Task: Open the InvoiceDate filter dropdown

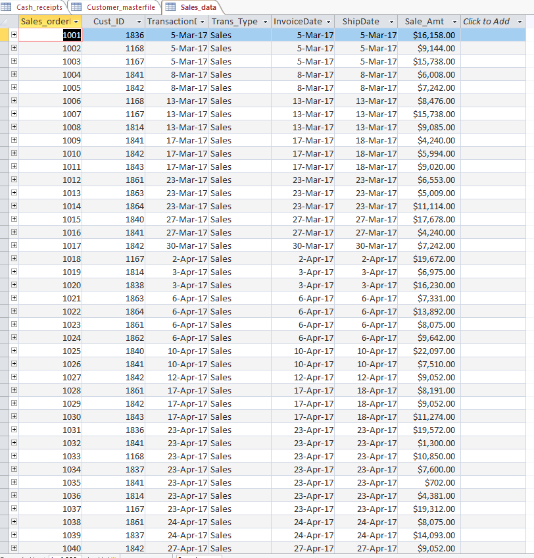Action: [x=329, y=22]
